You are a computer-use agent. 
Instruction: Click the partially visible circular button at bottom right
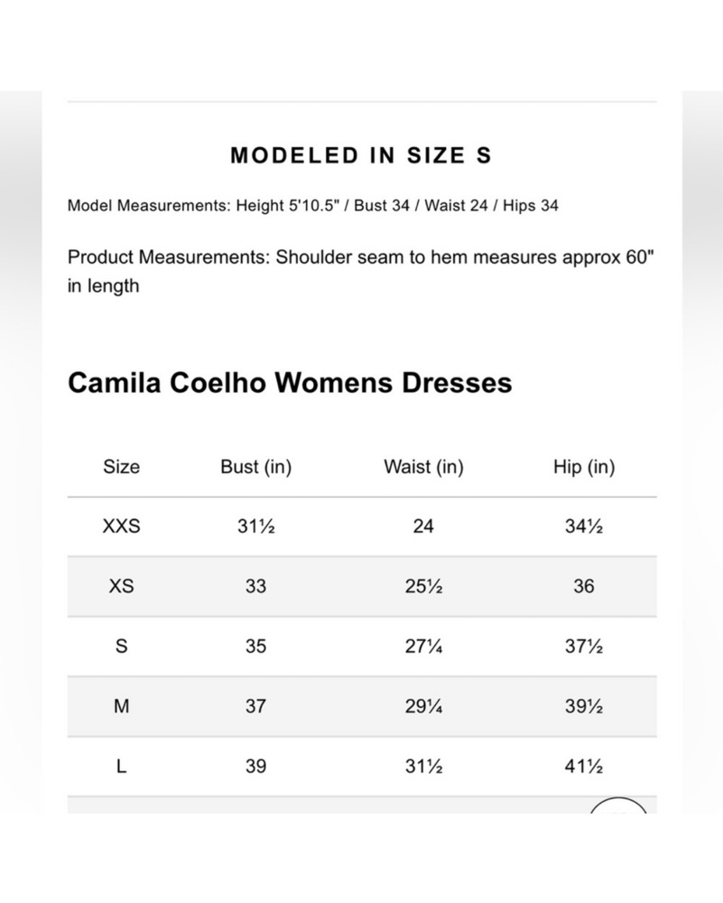pos(618,806)
